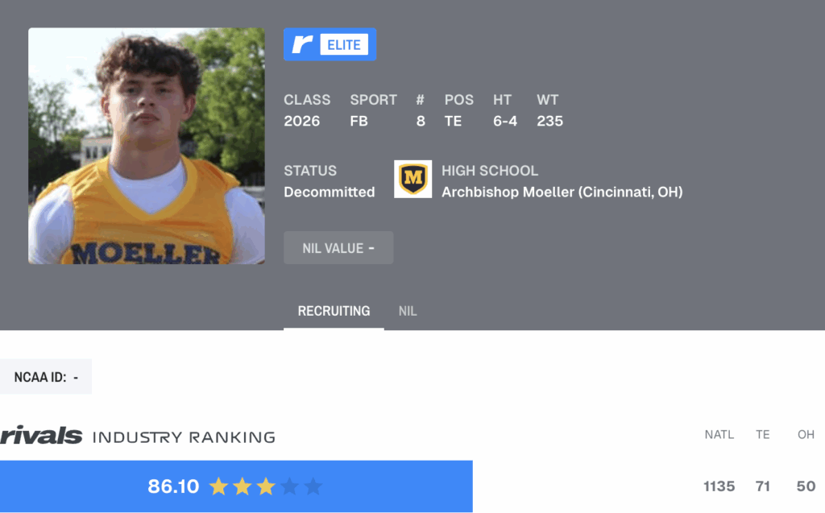Open the Archbishop Moeller school logo
This screenshot has width=825, height=513.
pos(413,179)
